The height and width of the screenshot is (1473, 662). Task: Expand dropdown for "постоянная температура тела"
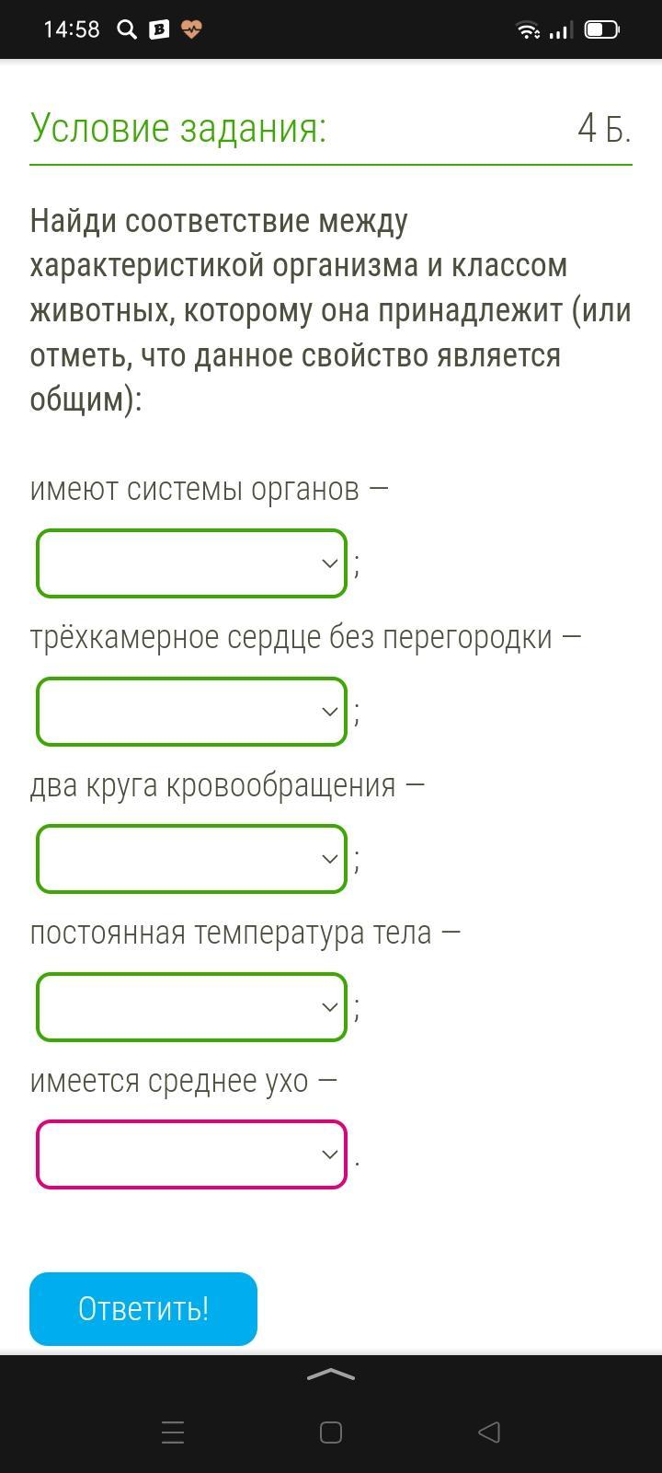pos(191,1007)
